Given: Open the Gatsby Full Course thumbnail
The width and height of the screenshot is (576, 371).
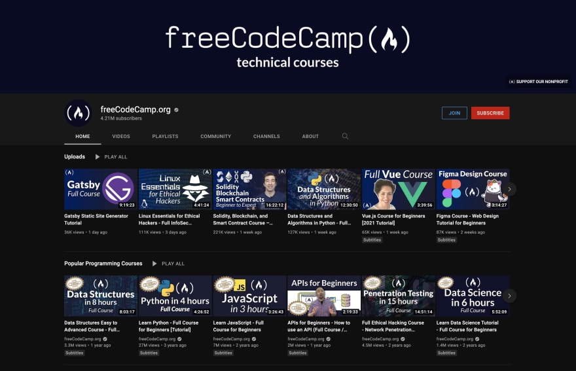Looking at the screenshot, I should point(101,189).
